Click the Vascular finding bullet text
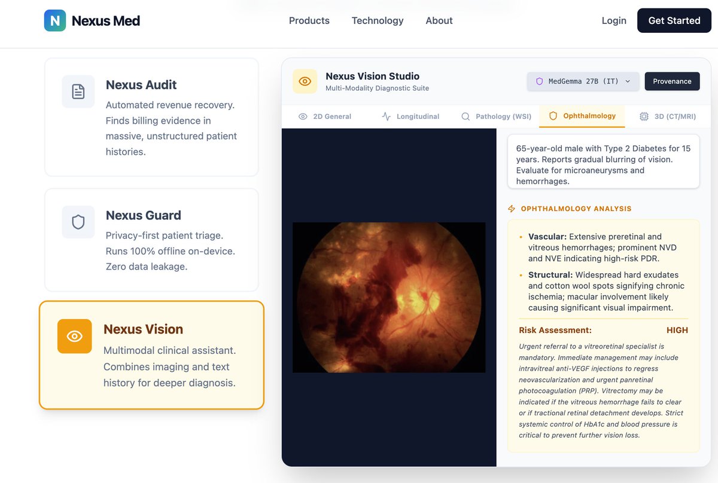718x483 pixels. [x=603, y=247]
